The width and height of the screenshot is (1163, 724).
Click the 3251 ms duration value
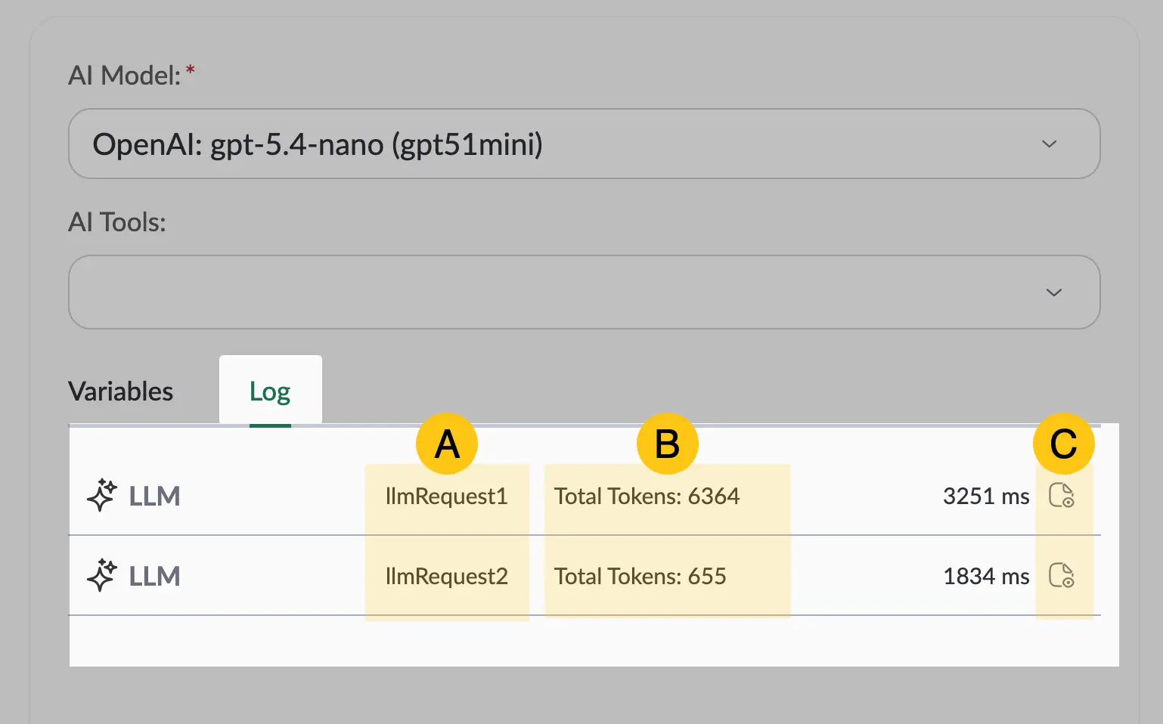click(x=986, y=497)
